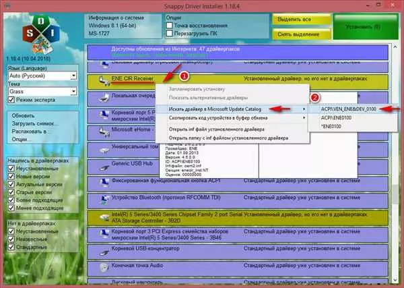The width and height of the screenshot is (404, 288).
Task: Click Распаковать в... in the sidebar
Action: [31, 132]
